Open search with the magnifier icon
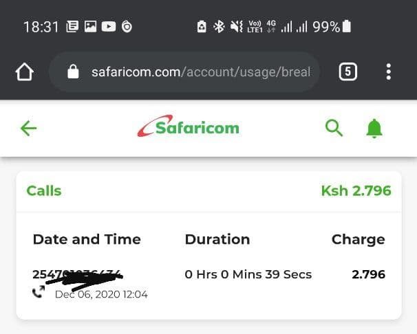This screenshot has height=334, width=417. pyautogui.click(x=334, y=128)
